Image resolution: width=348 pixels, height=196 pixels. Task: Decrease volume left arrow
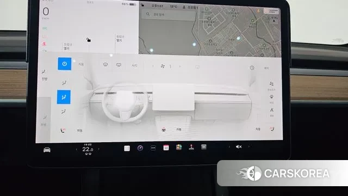click(x=229, y=146)
